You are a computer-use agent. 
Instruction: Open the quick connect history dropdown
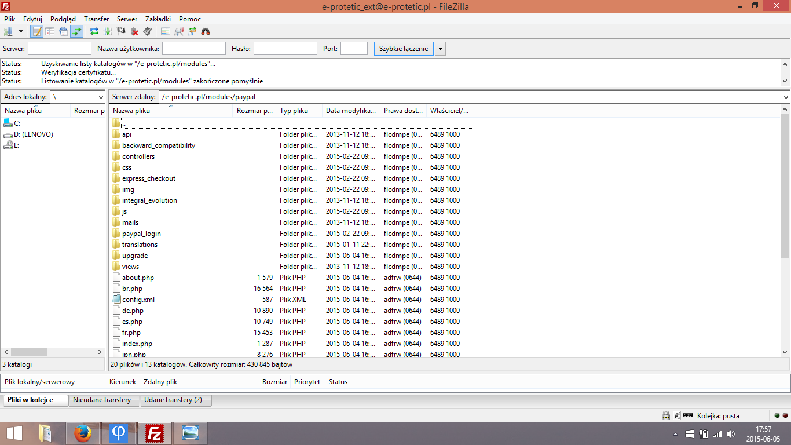(x=440, y=49)
